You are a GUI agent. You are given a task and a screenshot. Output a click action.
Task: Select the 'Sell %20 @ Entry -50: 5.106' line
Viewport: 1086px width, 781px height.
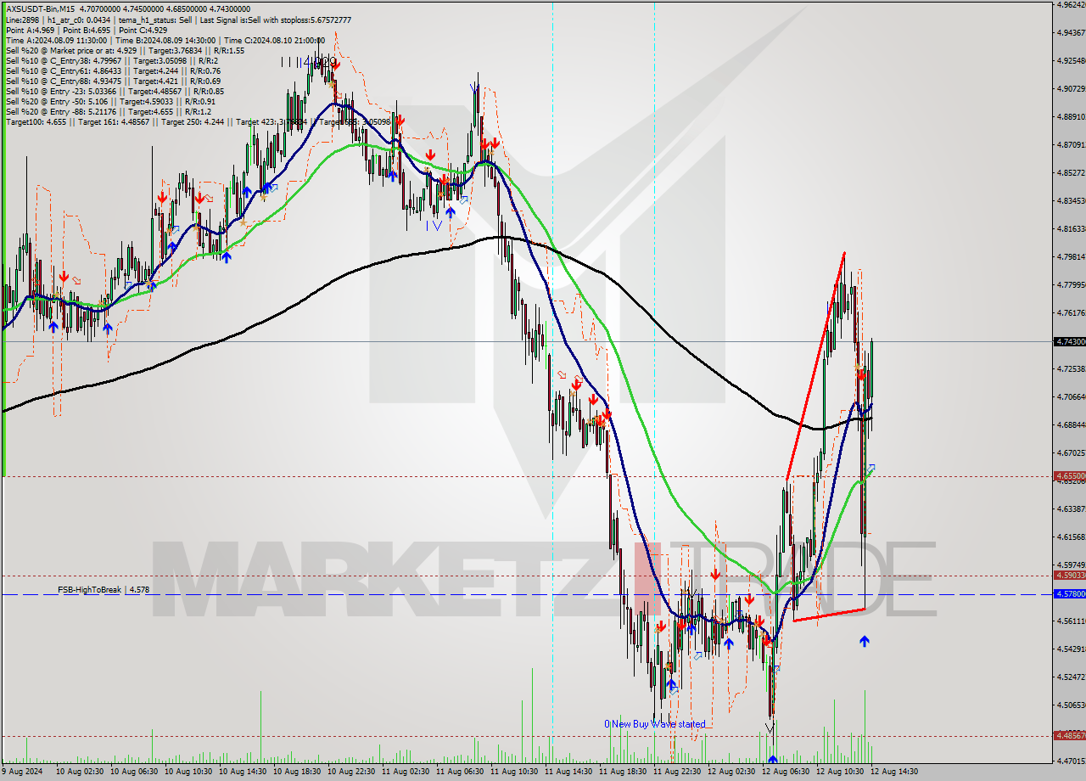(x=110, y=101)
